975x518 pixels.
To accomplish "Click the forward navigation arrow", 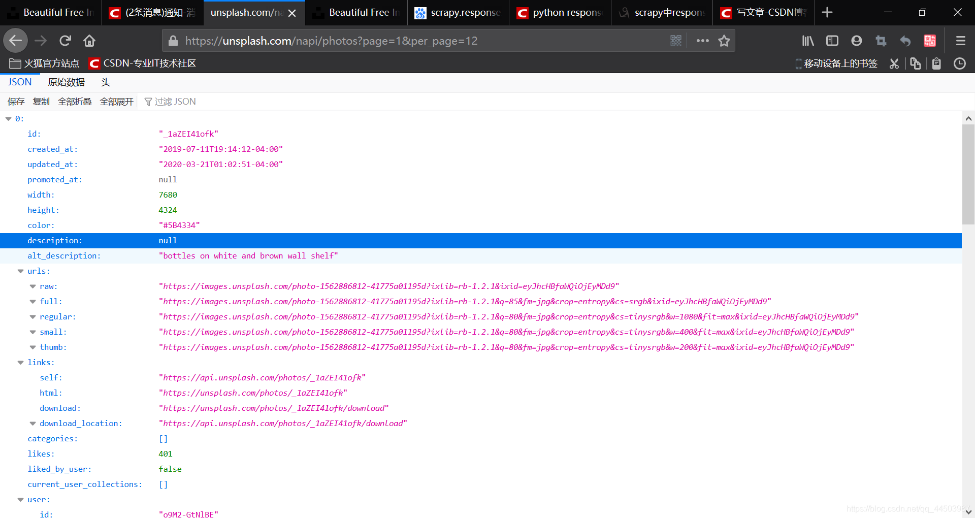I will (41, 41).
